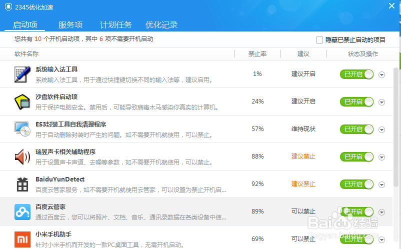
Task: Go to the 优化记录 tab
Action: click(x=161, y=25)
